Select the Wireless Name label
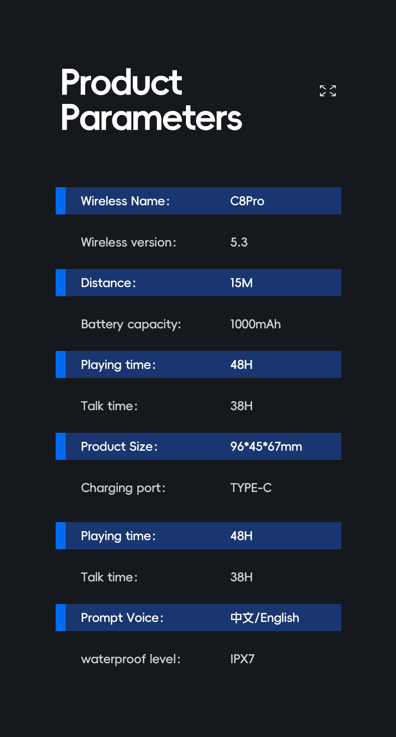This screenshot has width=396, height=737. 125,201
